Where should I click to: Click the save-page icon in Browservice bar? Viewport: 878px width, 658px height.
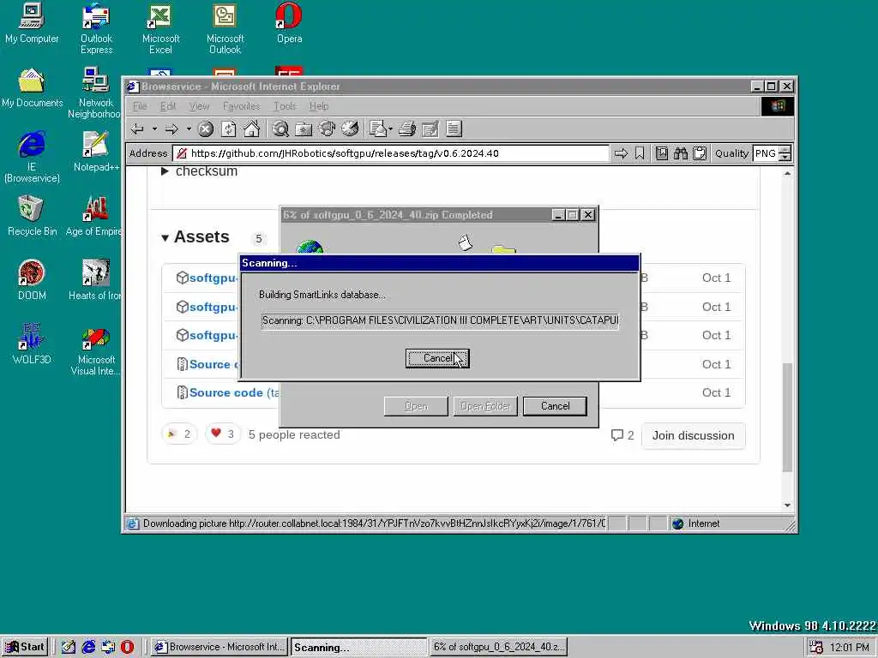(x=661, y=153)
